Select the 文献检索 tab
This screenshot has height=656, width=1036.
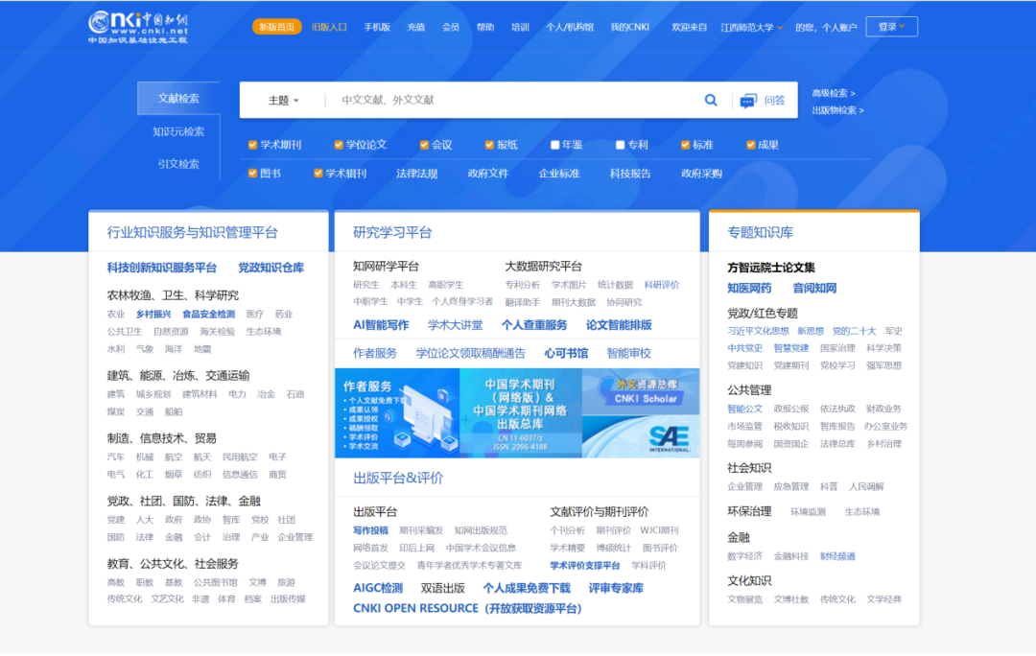tap(178, 99)
